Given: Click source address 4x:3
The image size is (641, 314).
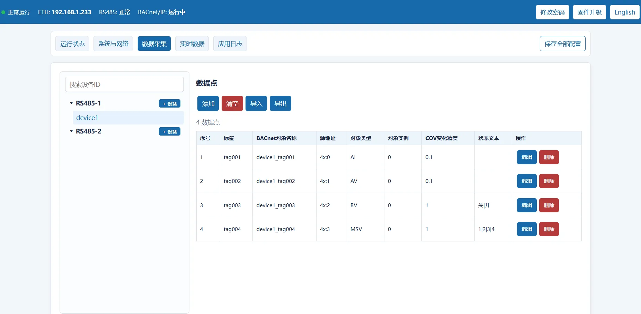Looking at the screenshot, I should click(325, 229).
